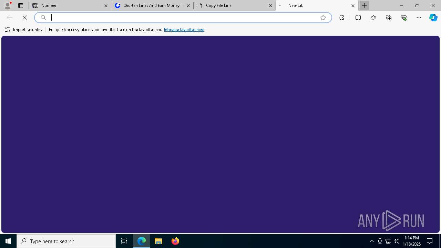This screenshot has width=441, height=248.
Task: Switch to the Copy File Link tab
Action: pos(235,6)
